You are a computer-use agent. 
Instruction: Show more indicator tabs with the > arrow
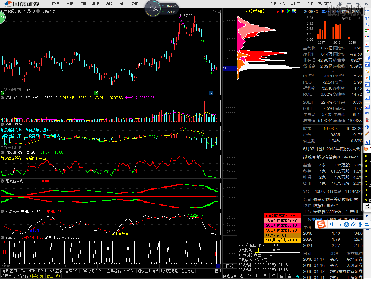[x=197, y=271]
